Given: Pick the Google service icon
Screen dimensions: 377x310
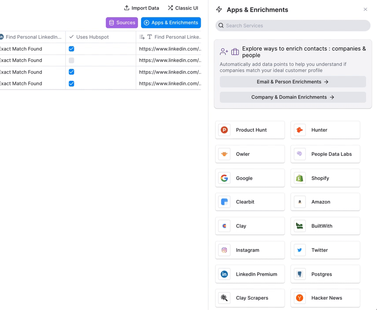Looking at the screenshot, I should point(224,178).
